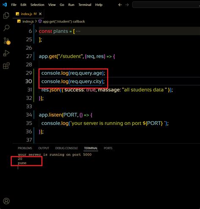The image size is (200, 209).
Task: Expand the folded plants array on line 6
Action: point(36,31)
